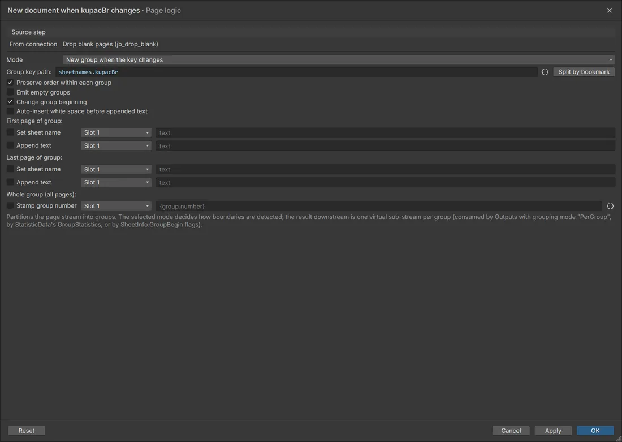The height and width of the screenshot is (442, 622).
Task: Open Slot dropdown for First page Append text
Action: (x=116, y=146)
